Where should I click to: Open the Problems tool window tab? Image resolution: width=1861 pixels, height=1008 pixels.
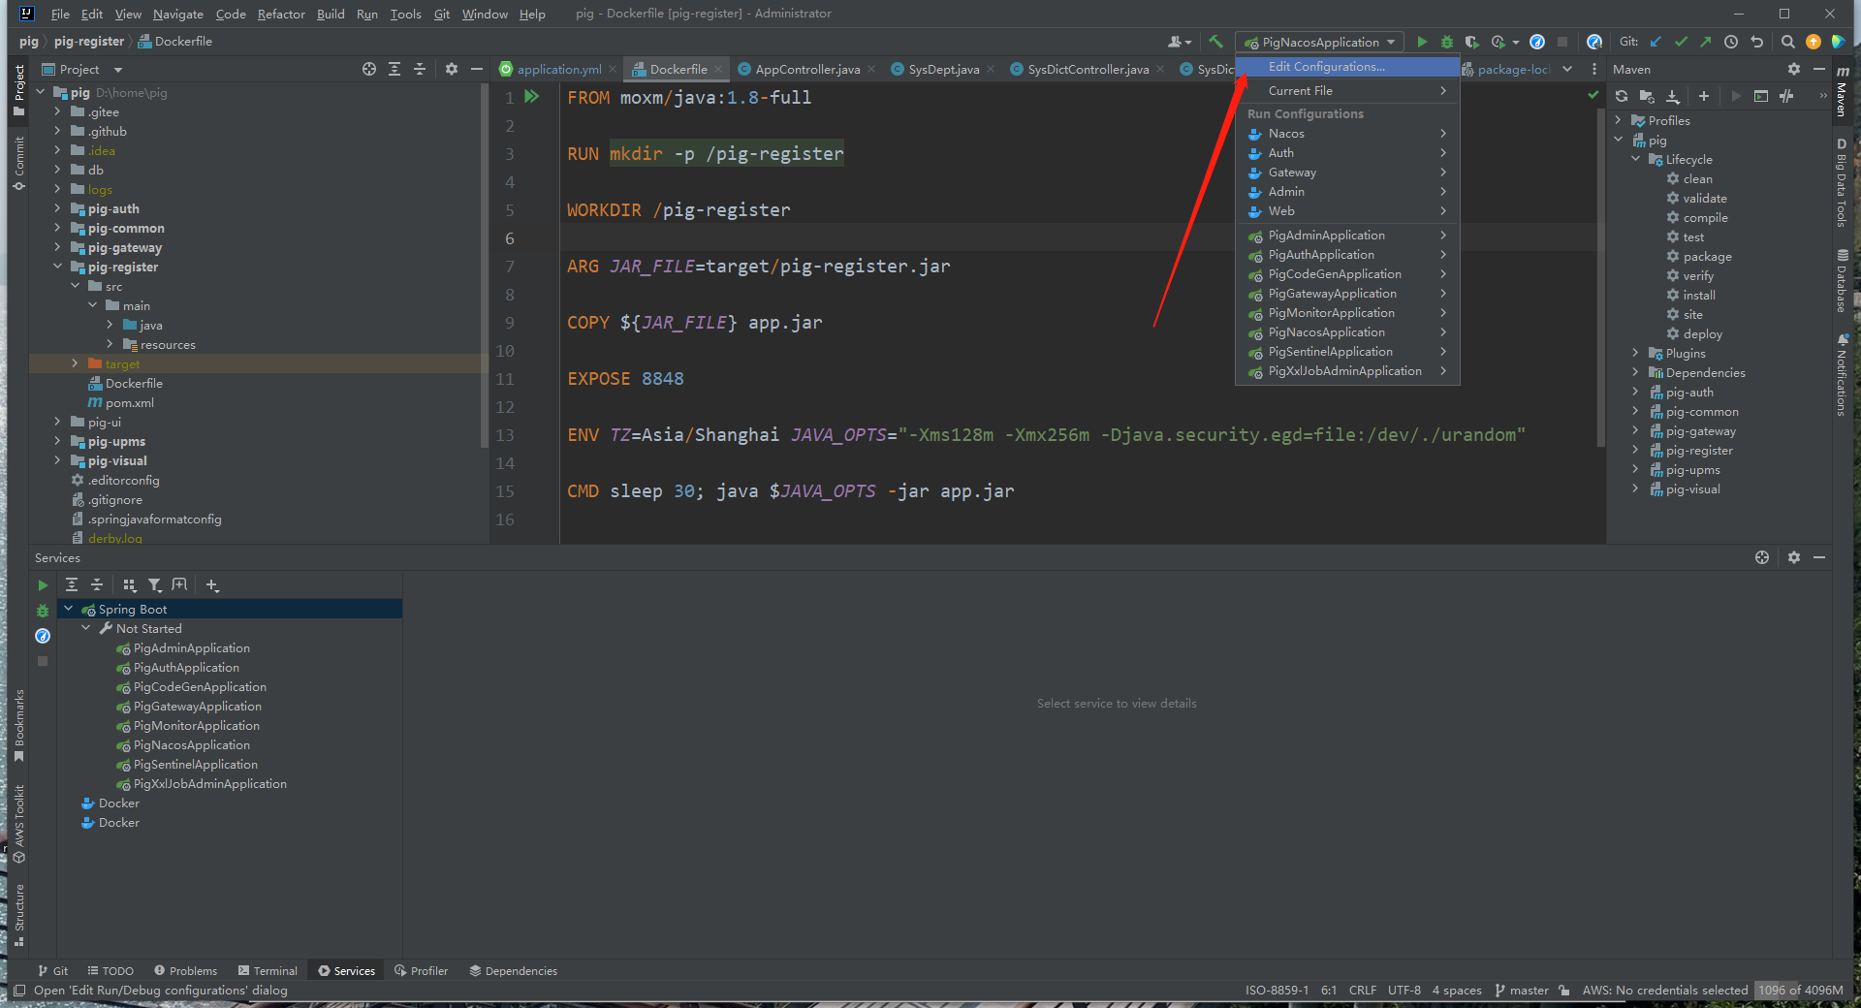(185, 970)
